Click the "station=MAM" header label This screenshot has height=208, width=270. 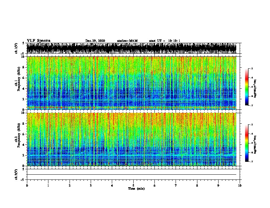127,41
